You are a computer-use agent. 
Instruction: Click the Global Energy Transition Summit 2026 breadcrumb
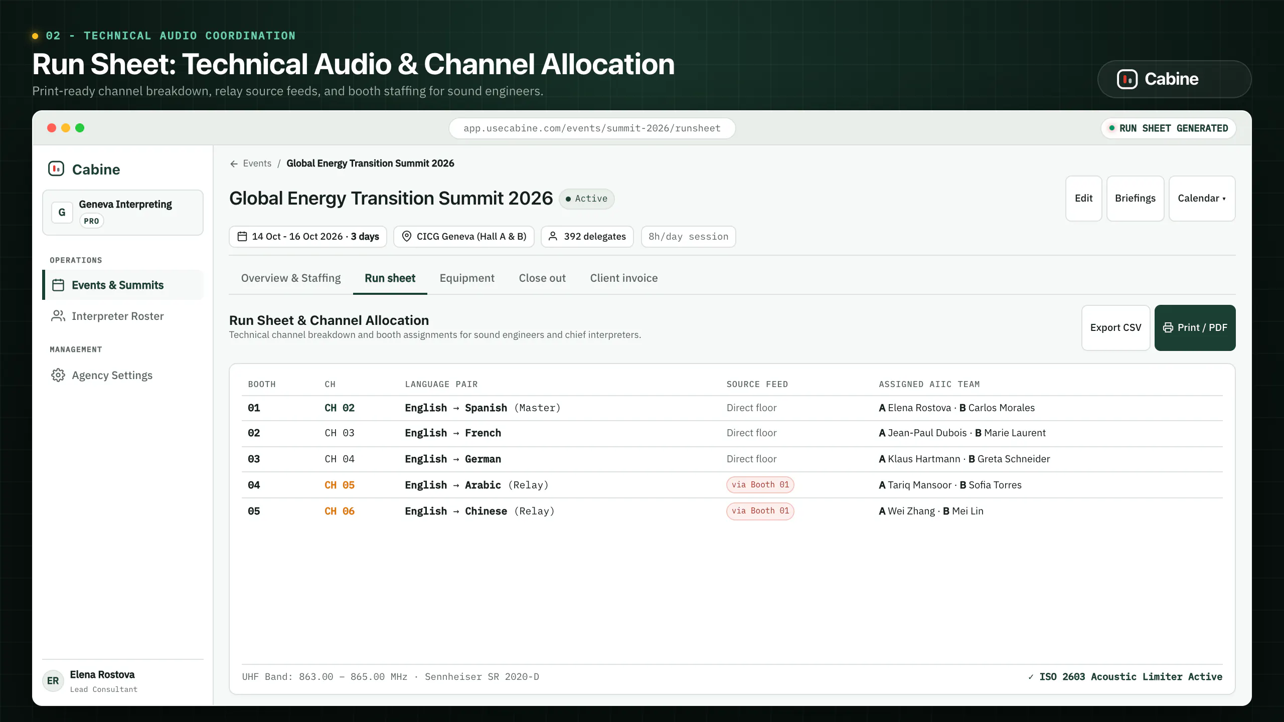(x=370, y=163)
